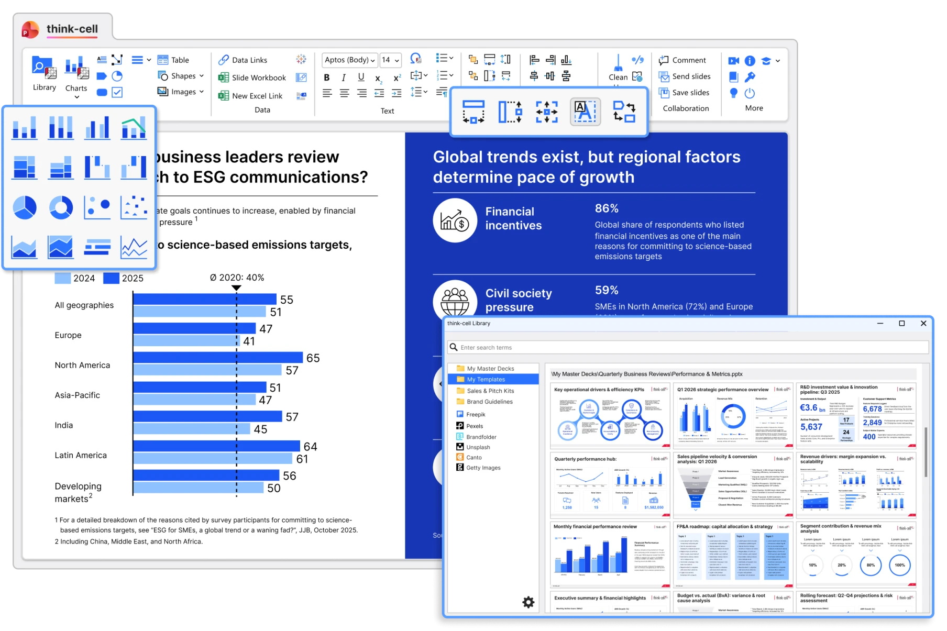Select the Sales & Pitch Kits folder
The height and width of the screenshot is (631, 947).
490,391
